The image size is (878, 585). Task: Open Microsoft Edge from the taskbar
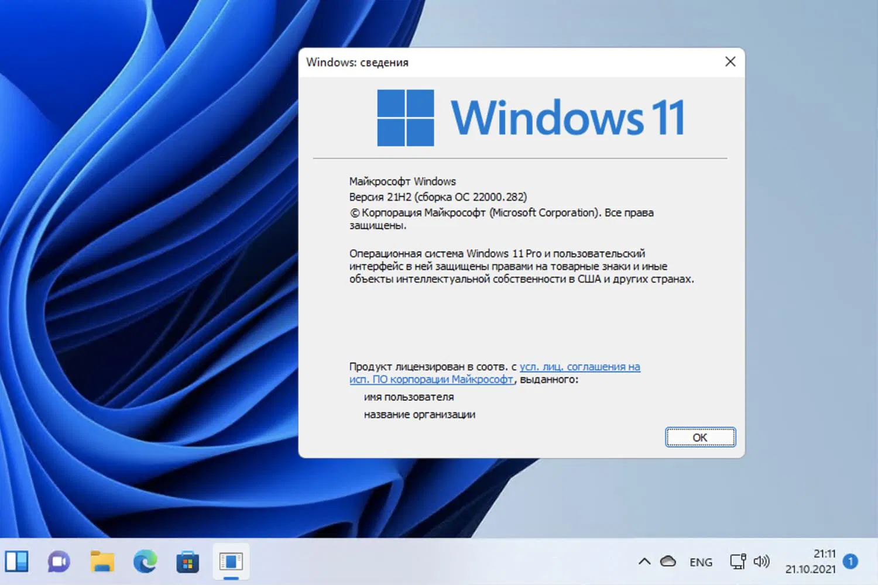click(145, 562)
